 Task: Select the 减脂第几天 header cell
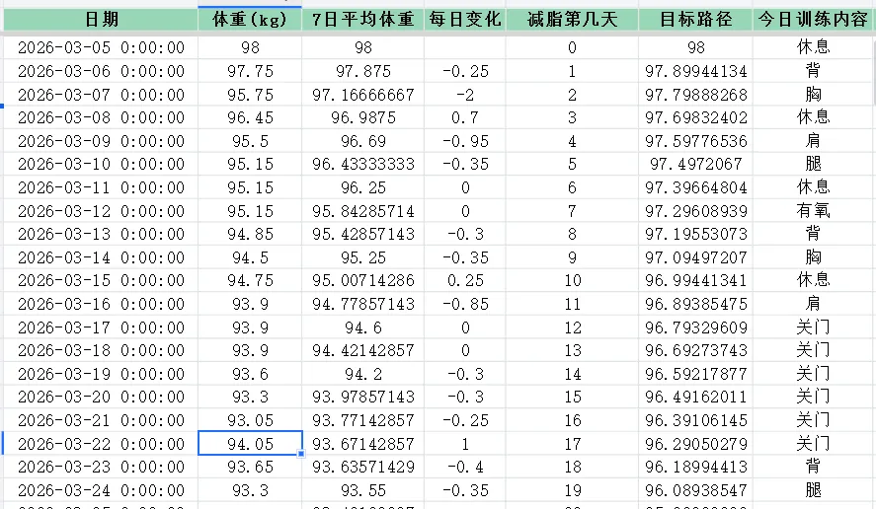572,20
